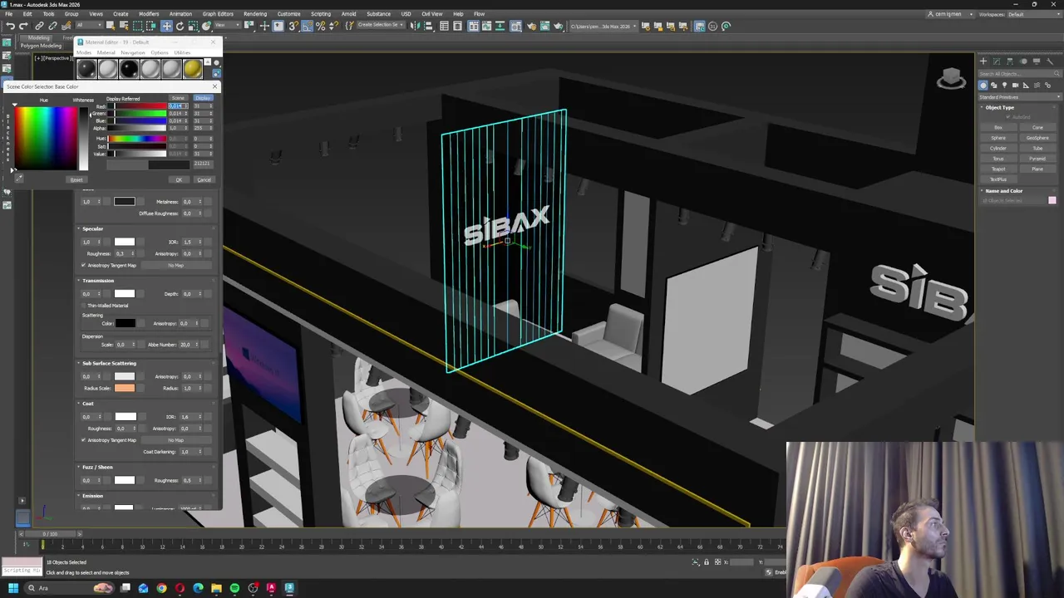Viewport: 1064px width, 598px height.
Task: Toggle Specular Anisotropy Tangent Map checkbox
Action: click(84, 265)
